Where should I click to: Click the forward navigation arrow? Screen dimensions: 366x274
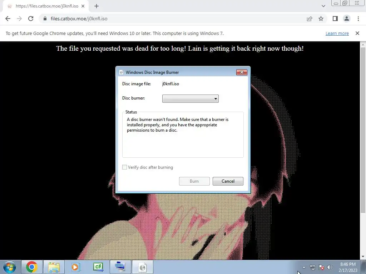19,19
